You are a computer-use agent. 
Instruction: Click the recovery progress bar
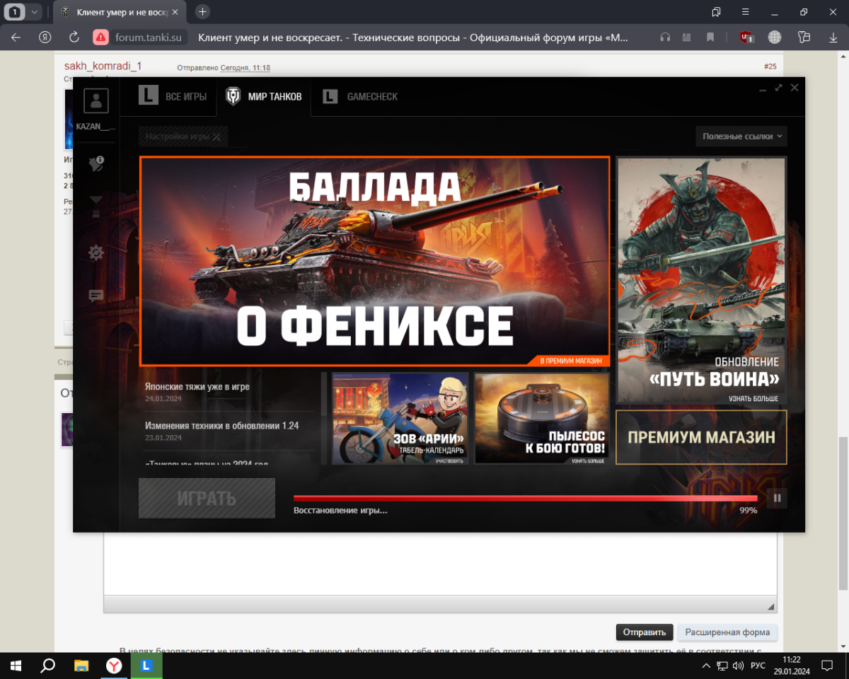point(525,498)
